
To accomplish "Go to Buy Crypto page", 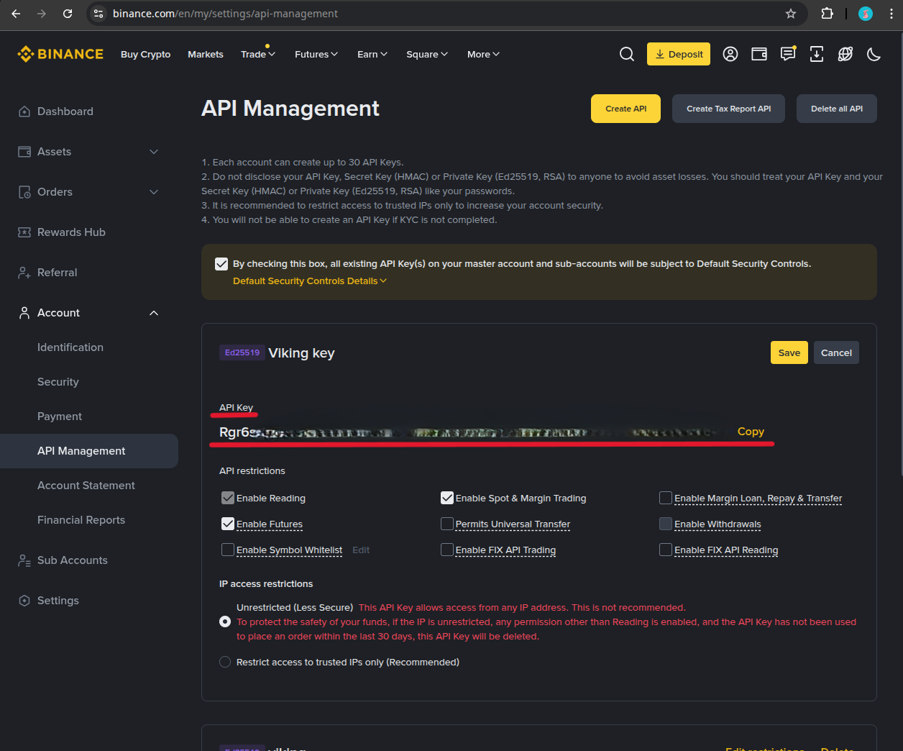I will pyautogui.click(x=145, y=54).
